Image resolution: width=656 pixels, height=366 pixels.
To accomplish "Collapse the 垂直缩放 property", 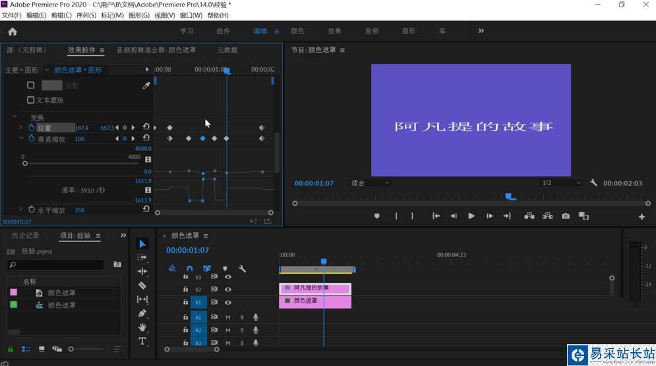I will click(21, 138).
